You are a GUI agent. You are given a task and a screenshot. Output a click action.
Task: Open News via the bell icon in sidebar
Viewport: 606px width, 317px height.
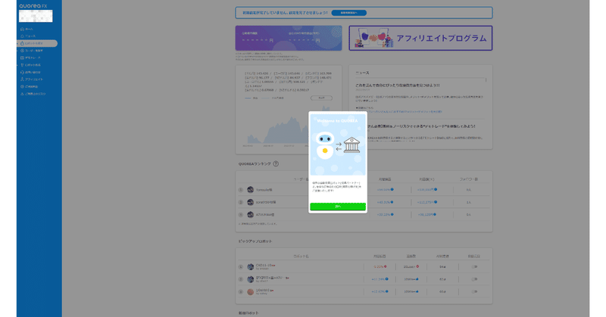pyautogui.click(x=28, y=36)
